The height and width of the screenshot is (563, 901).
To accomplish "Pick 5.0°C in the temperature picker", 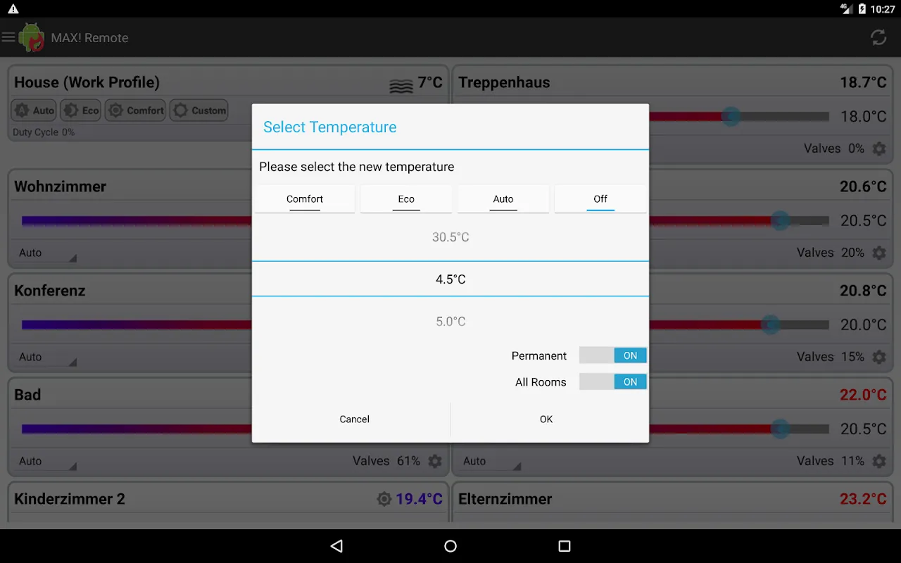I will click(450, 322).
